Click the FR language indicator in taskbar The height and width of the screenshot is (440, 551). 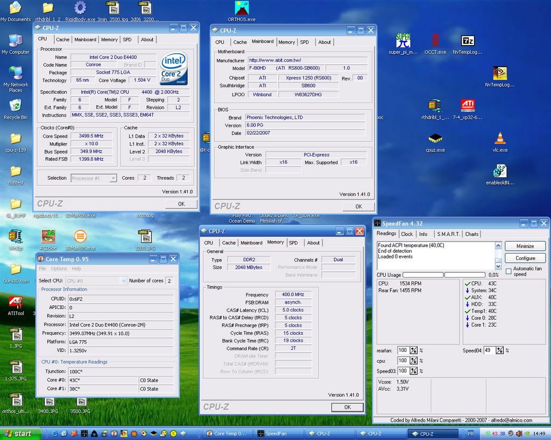pos(470,434)
